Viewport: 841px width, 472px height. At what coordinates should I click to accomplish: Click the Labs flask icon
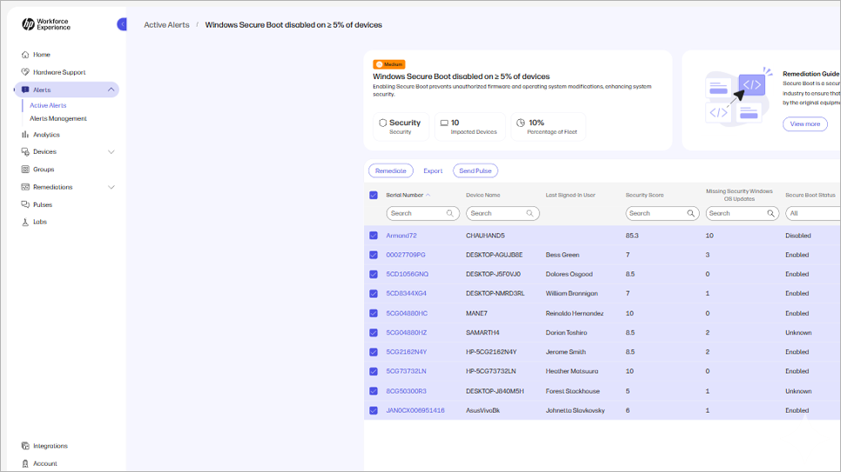tap(25, 222)
